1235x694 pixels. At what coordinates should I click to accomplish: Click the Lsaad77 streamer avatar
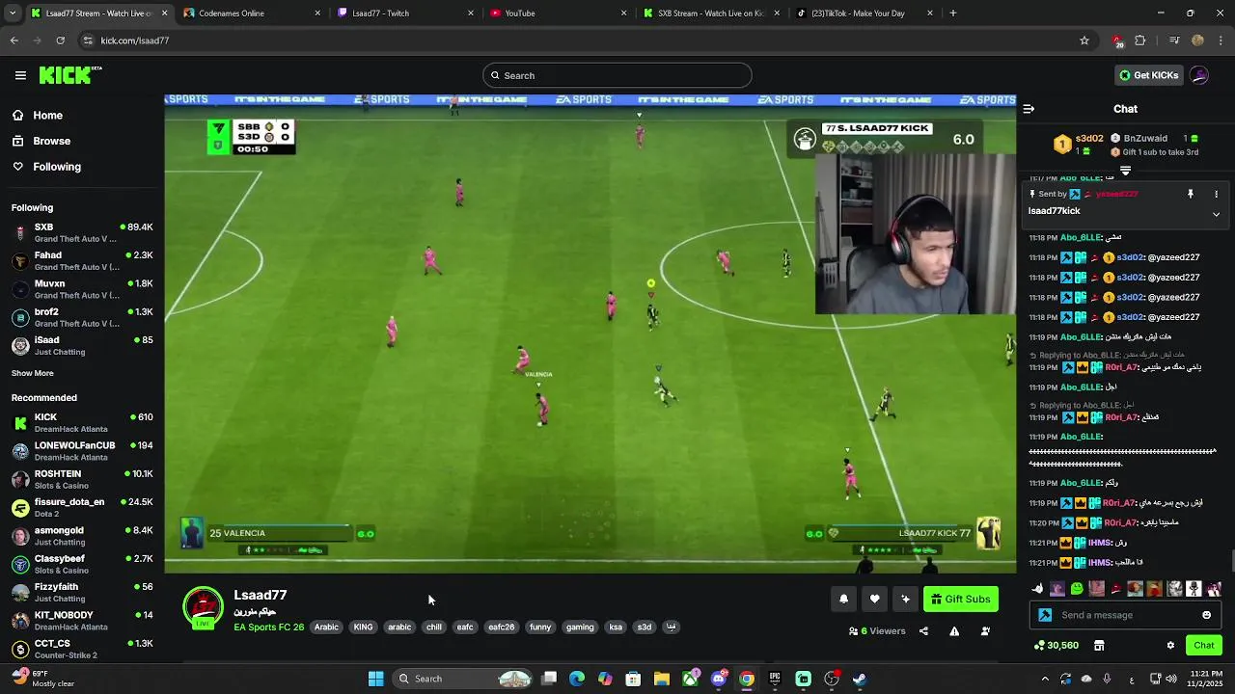point(203,608)
